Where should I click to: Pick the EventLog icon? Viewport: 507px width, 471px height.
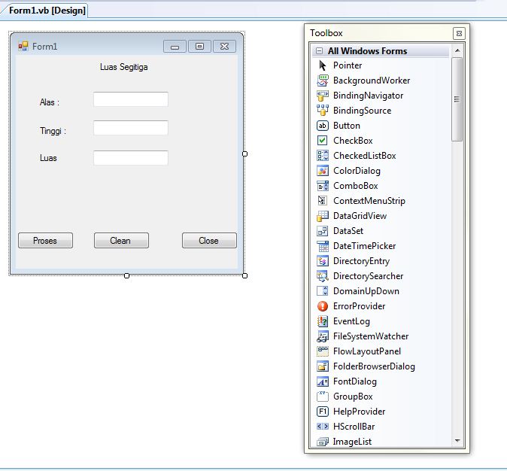pyautogui.click(x=323, y=321)
